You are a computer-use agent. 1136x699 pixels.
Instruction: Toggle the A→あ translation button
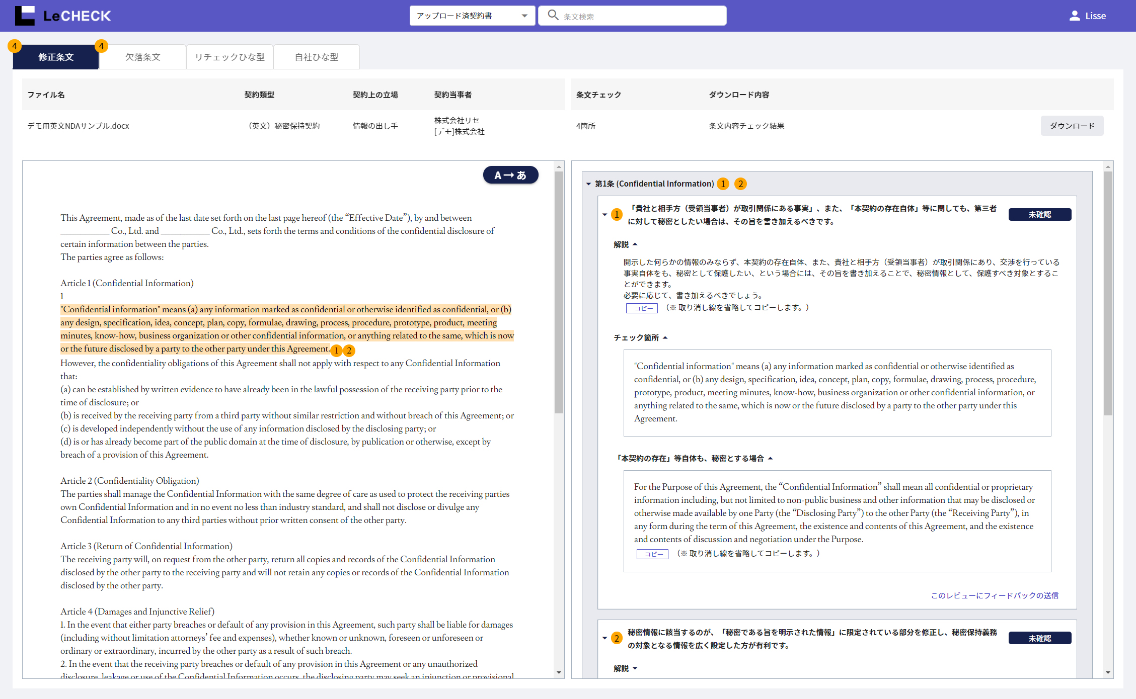[510, 175]
